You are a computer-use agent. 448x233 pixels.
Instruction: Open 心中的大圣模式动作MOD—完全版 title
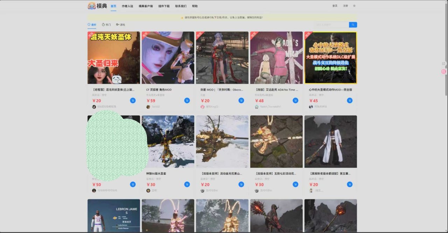click(330, 90)
